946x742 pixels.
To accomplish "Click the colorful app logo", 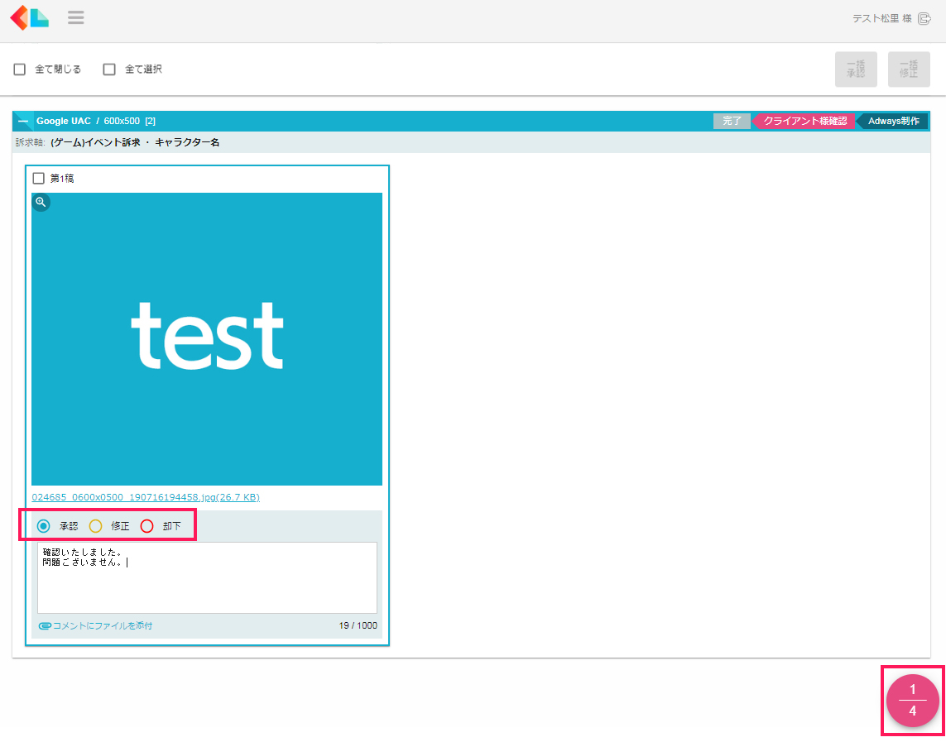I will click(29, 17).
